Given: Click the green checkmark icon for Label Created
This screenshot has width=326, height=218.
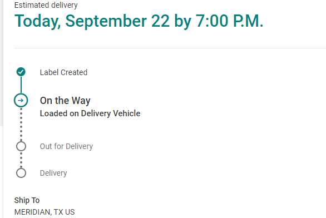Looking at the screenshot, I should pyautogui.click(x=21, y=72).
